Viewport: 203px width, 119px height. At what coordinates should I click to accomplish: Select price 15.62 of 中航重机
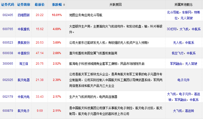tap(40, 29)
